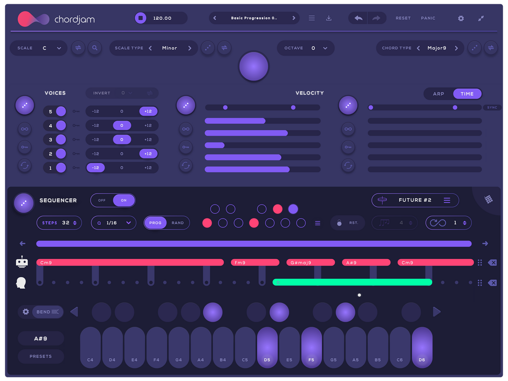This screenshot has width=508, height=381.
Task: Open the Scale key dropdown
Action: 59,48
